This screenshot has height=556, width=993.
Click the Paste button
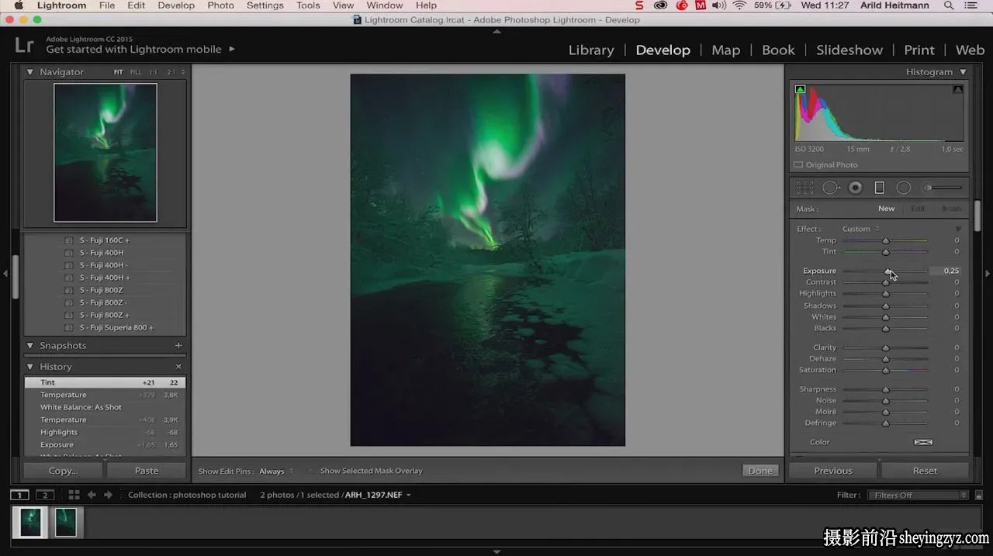pyautogui.click(x=147, y=471)
